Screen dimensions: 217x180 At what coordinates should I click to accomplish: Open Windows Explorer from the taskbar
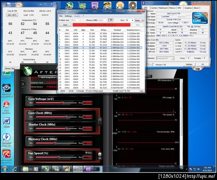(26, 169)
